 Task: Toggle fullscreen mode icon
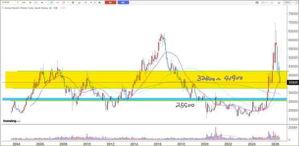coord(297,2)
